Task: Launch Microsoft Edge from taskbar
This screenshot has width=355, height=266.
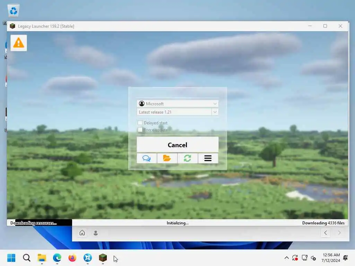Action: [x=57, y=258]
